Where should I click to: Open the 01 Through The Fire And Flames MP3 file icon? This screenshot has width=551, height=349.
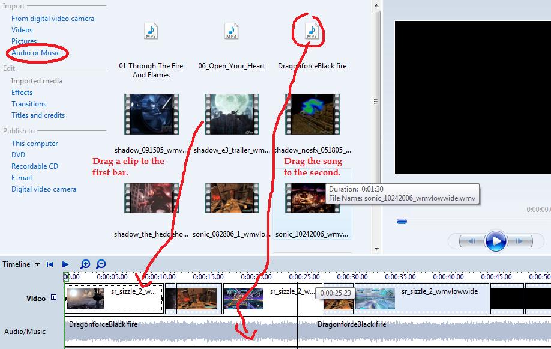151,31
